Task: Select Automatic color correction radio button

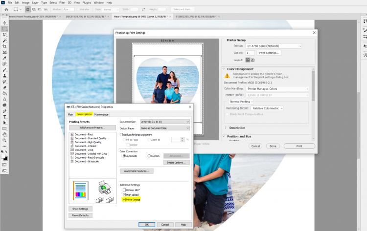Action: 124,156
